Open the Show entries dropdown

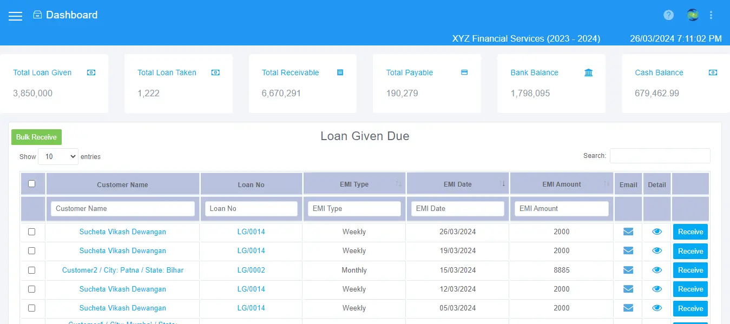58,156
